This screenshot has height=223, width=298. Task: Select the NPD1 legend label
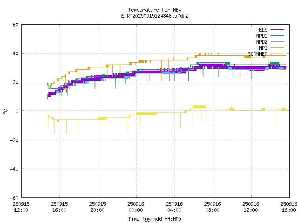point(262,36)
